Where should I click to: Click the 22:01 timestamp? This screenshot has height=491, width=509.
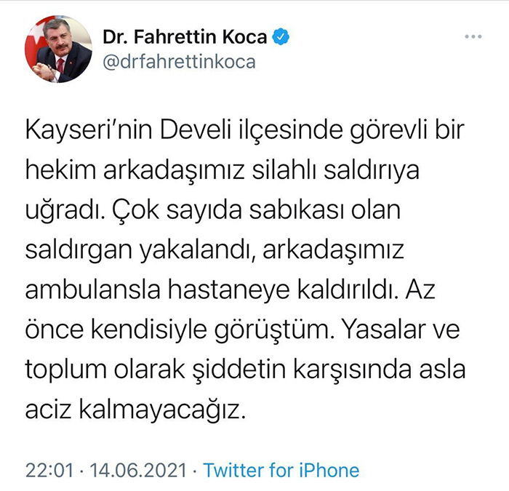(x=49, y=470)
